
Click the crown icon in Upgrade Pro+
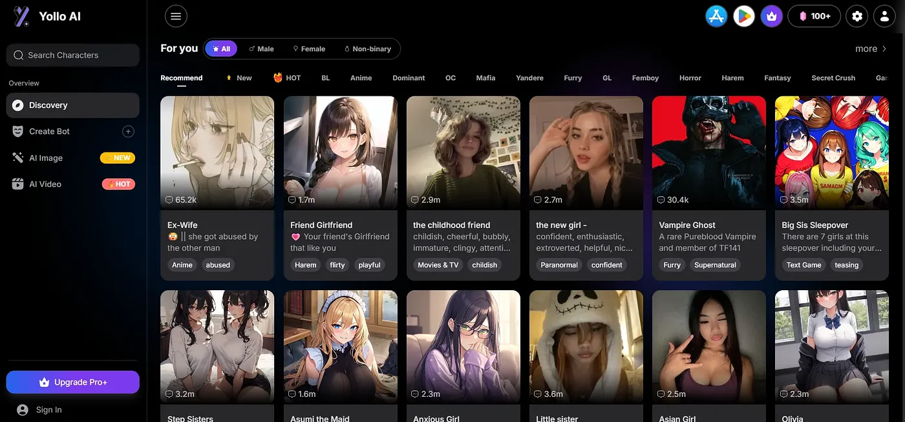pyautogui.click(x=44, y=382)
